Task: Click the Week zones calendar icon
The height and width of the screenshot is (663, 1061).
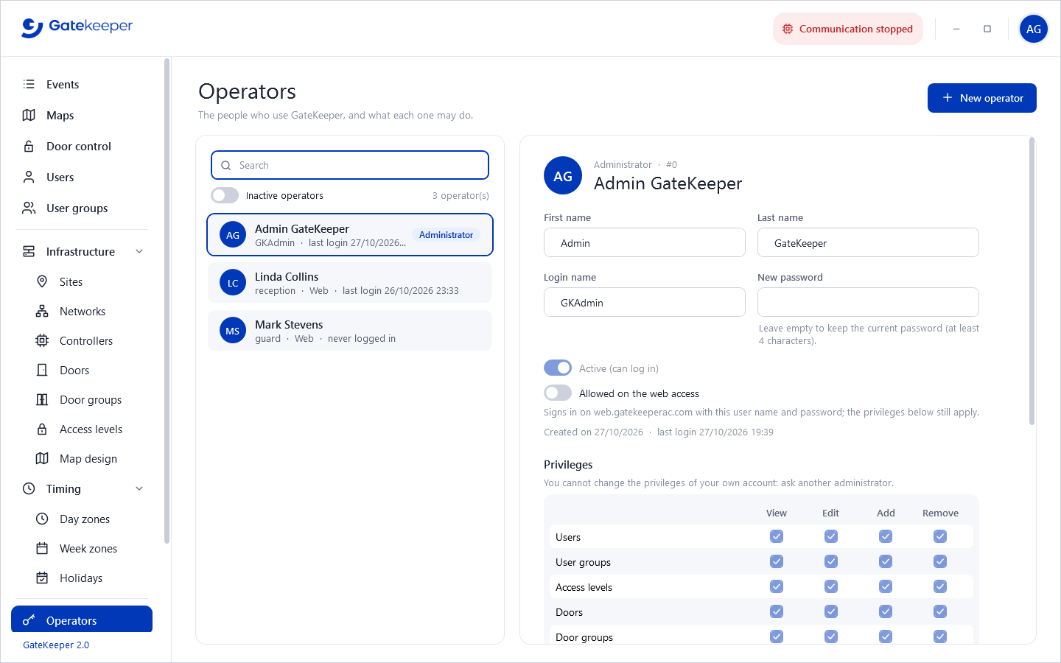Action: [42, 548]
